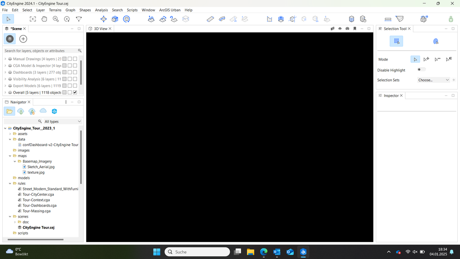Toggle visibility checkbox for Overall layer
460x259 pixels.
pyautogui.click(x=75, y=93)
